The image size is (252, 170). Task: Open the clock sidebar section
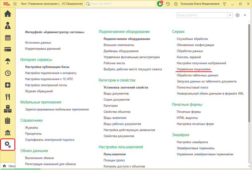pos(8,73)
